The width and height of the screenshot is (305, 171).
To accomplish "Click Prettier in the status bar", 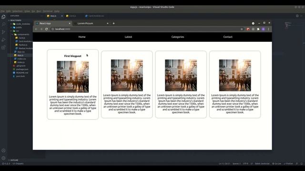I will [288, 163].
